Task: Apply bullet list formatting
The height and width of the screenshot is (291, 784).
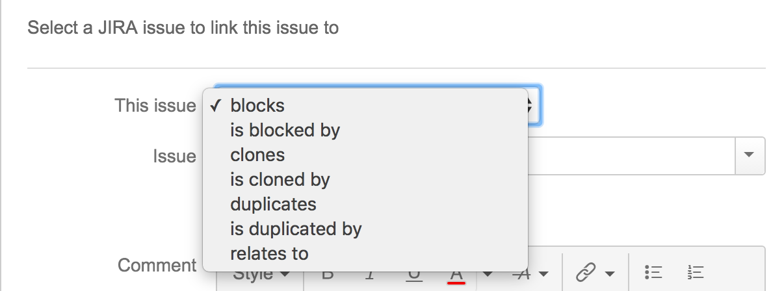Action: [x=652, y=273]
